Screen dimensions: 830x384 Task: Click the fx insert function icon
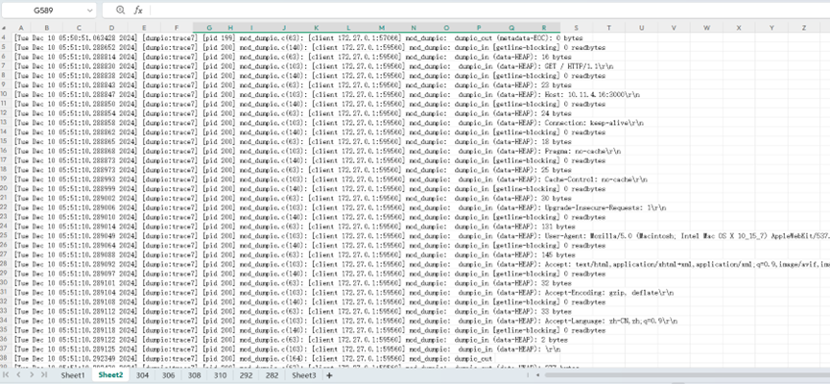point(138,10)
